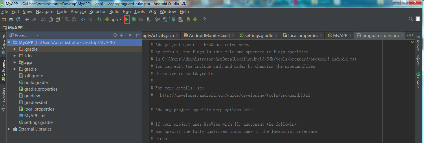The width and height of the screenshot is (424, 143).
Task: Click Scroll from Source target icon
Action: (x=115, y=35)
